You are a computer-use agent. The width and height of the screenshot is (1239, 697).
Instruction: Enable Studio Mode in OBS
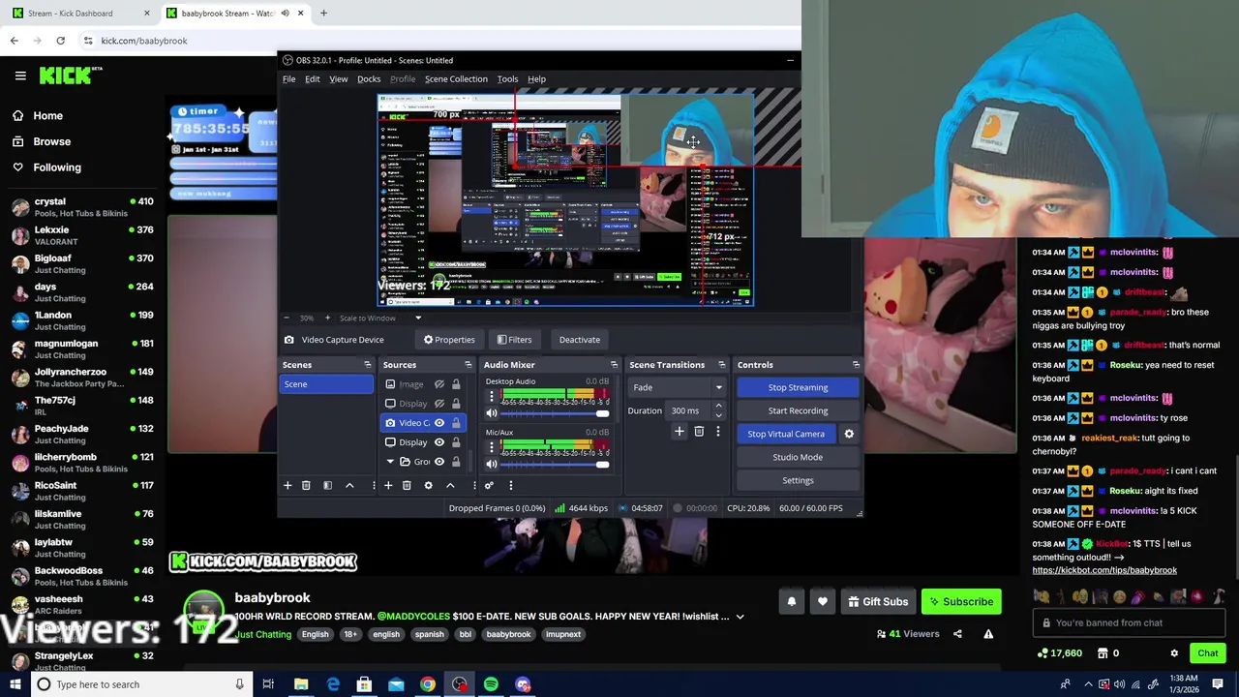(x=798, y=457)
